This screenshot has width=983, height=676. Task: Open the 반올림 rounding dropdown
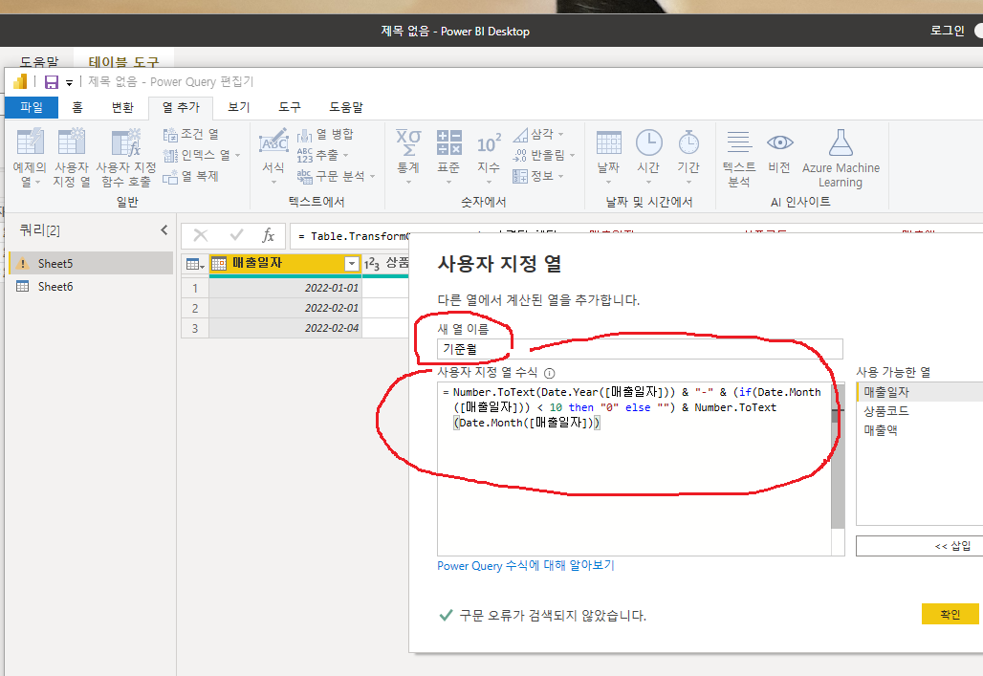point(543,155)
